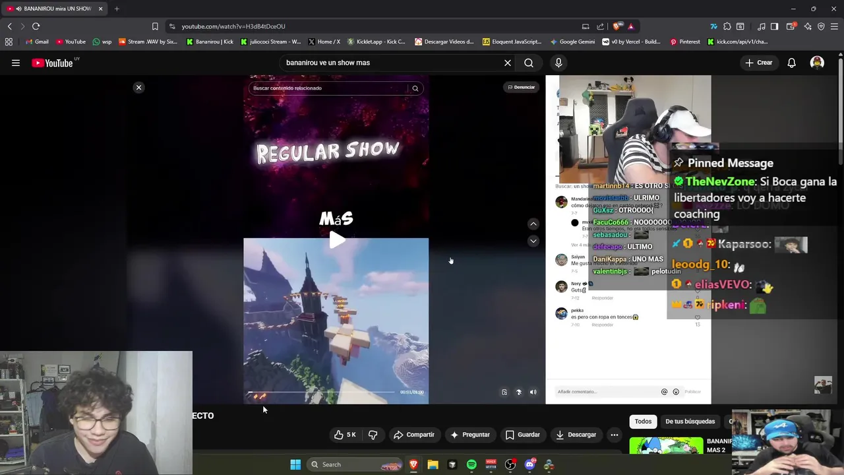The height and width of the screenshot is (475, 844).
Task: Like the video with 5 K thumbs up
Action: [345, 435]
